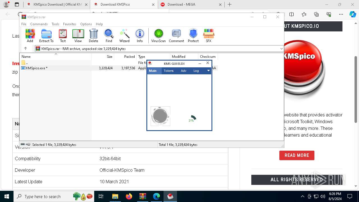Open Edge Copilot icon
Image resolution: width=359 pixels, height=202 pixels.
(x=353, y=15)
